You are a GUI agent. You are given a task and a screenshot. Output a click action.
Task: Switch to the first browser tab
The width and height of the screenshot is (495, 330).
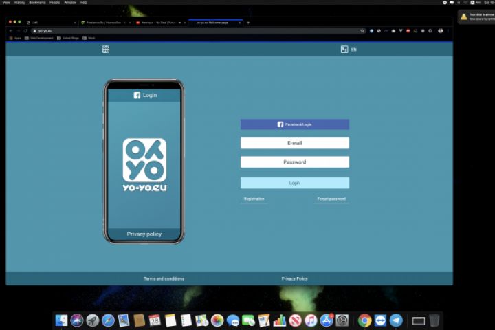[50, 23]
